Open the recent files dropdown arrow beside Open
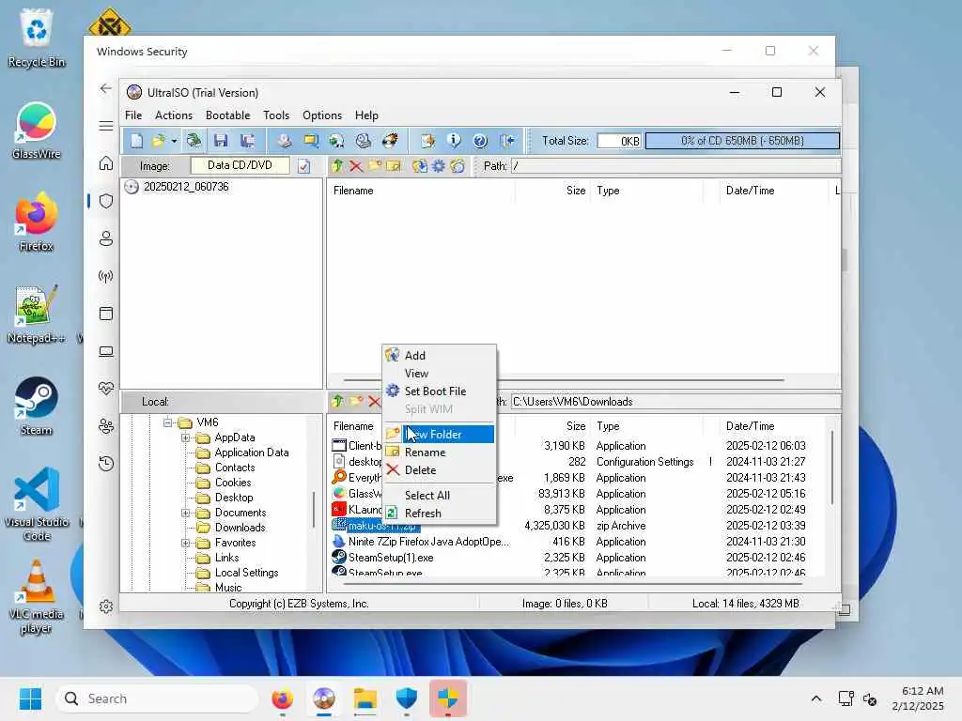The image size is (962, 721). coord(174,141)
